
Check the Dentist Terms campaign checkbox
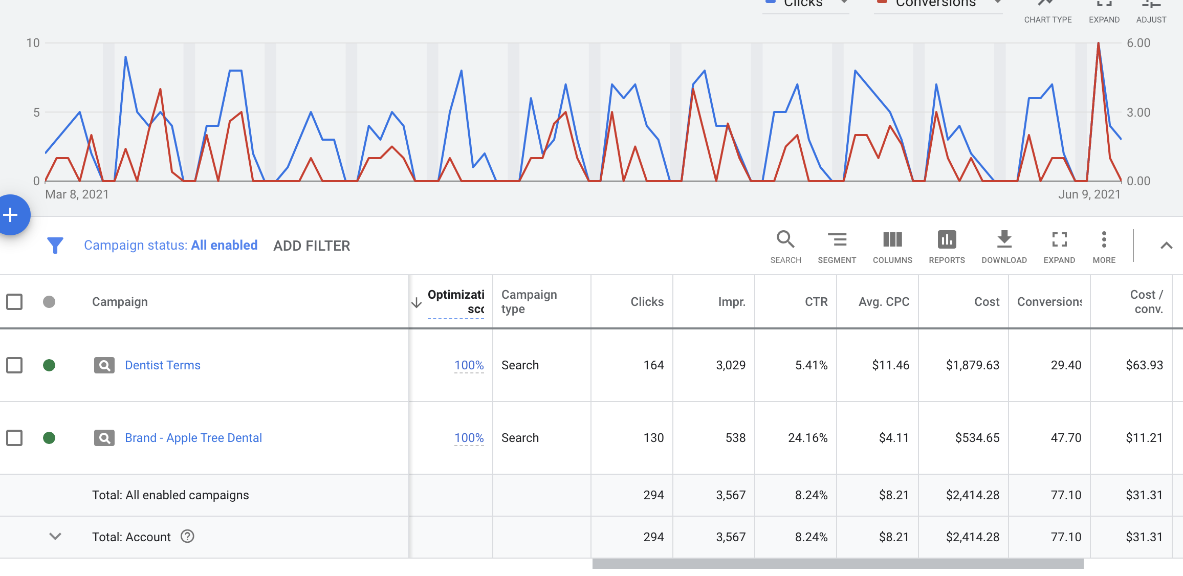pyautogui.click(x=14, y=365)
